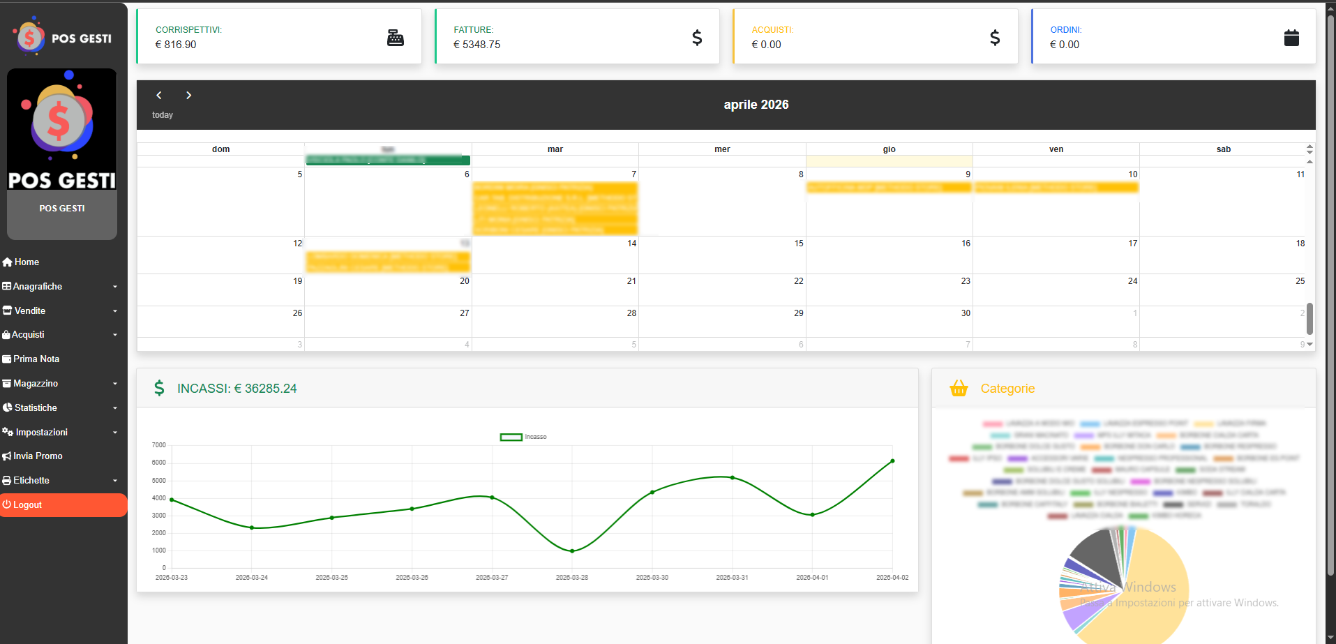Click the data point for 2026-03-28
Screen dimensions: 1336x644
pyautogui.click(x=572, y=551)
